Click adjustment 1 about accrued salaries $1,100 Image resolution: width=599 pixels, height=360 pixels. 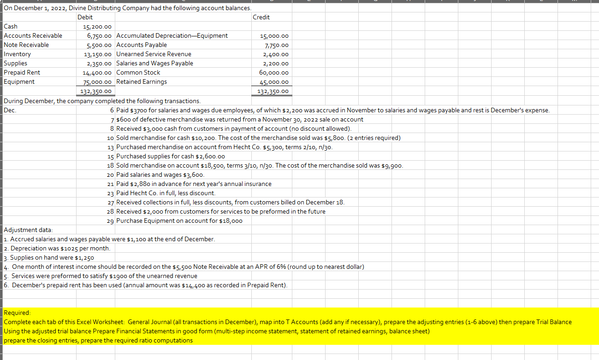coord(109,239)
